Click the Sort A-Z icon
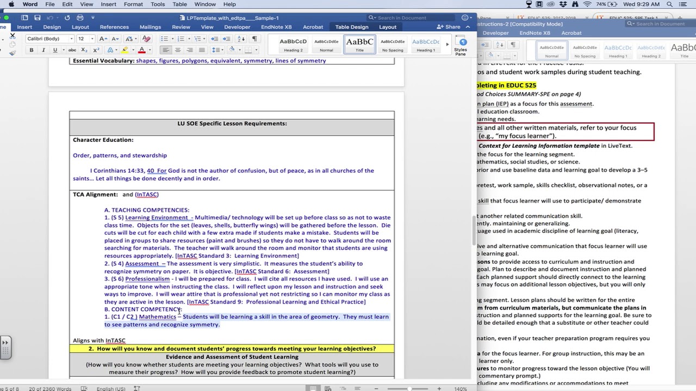This screenshot has width=696, height=391. pyautogui.click(x=241, y=39)
